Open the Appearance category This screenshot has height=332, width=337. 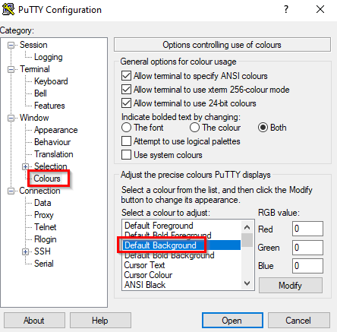[x=56, y=130]
